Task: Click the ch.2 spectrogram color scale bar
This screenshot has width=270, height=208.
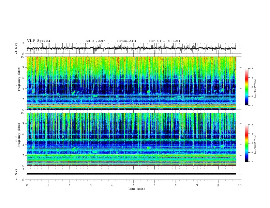Action: (x=247, y=143)
